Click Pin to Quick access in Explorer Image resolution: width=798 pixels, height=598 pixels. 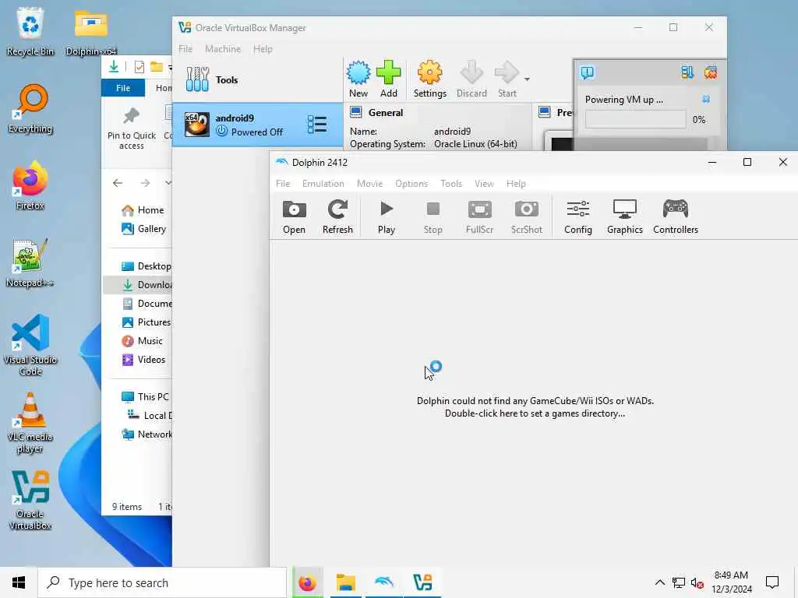(x=131, y=128)
